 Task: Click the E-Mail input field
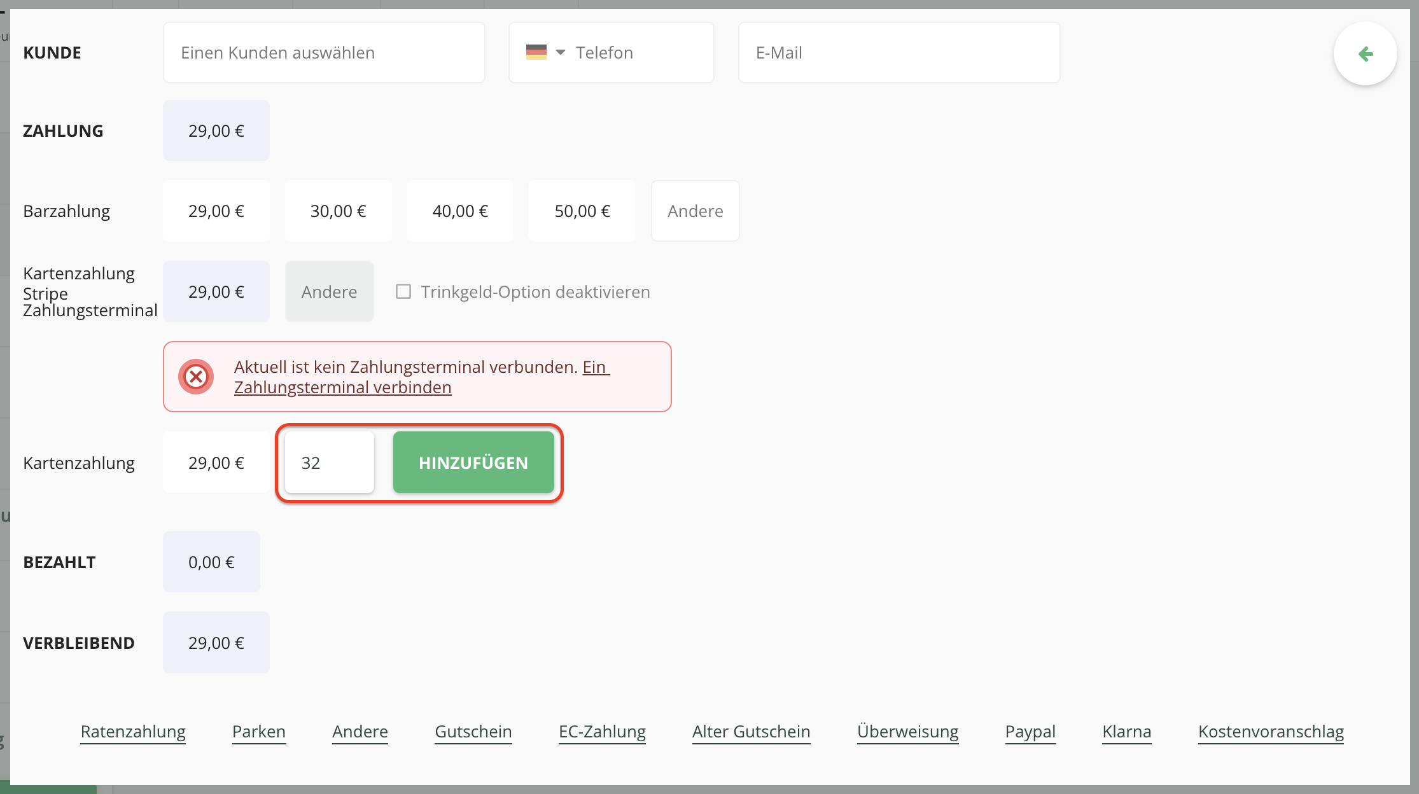(898, 53)
